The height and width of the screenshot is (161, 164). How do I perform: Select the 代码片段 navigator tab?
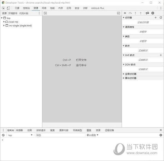[x=24, y=13]
